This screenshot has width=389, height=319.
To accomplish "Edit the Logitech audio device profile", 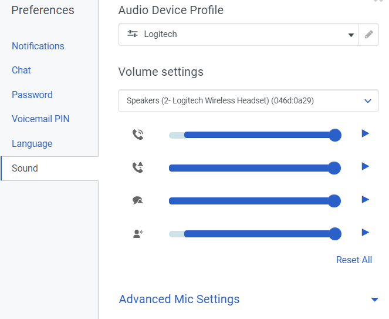I will (368, 34).
